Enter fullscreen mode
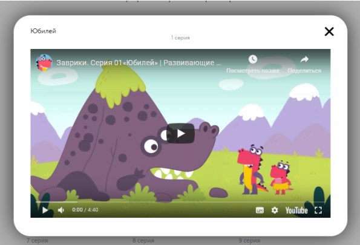360x245 pixels. (318, 210)
